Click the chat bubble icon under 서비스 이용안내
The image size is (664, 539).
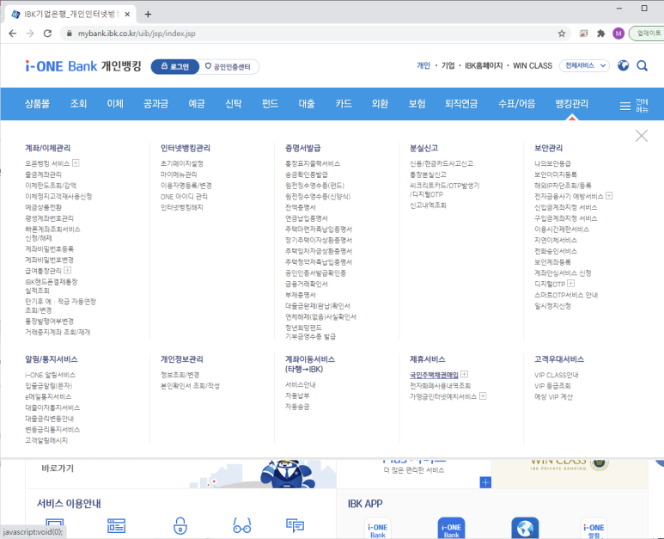(x=295, y=525)
